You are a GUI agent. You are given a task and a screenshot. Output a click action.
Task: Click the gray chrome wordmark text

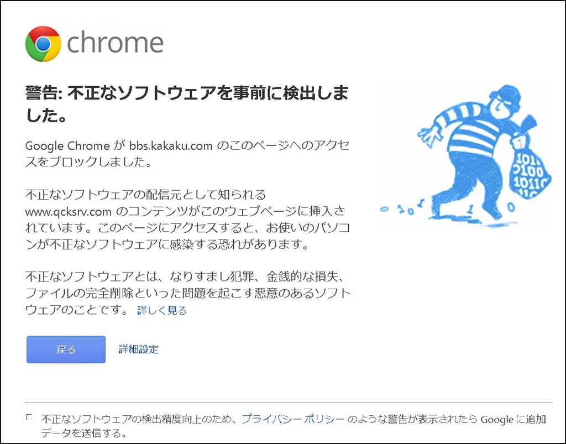click(115, 43)
